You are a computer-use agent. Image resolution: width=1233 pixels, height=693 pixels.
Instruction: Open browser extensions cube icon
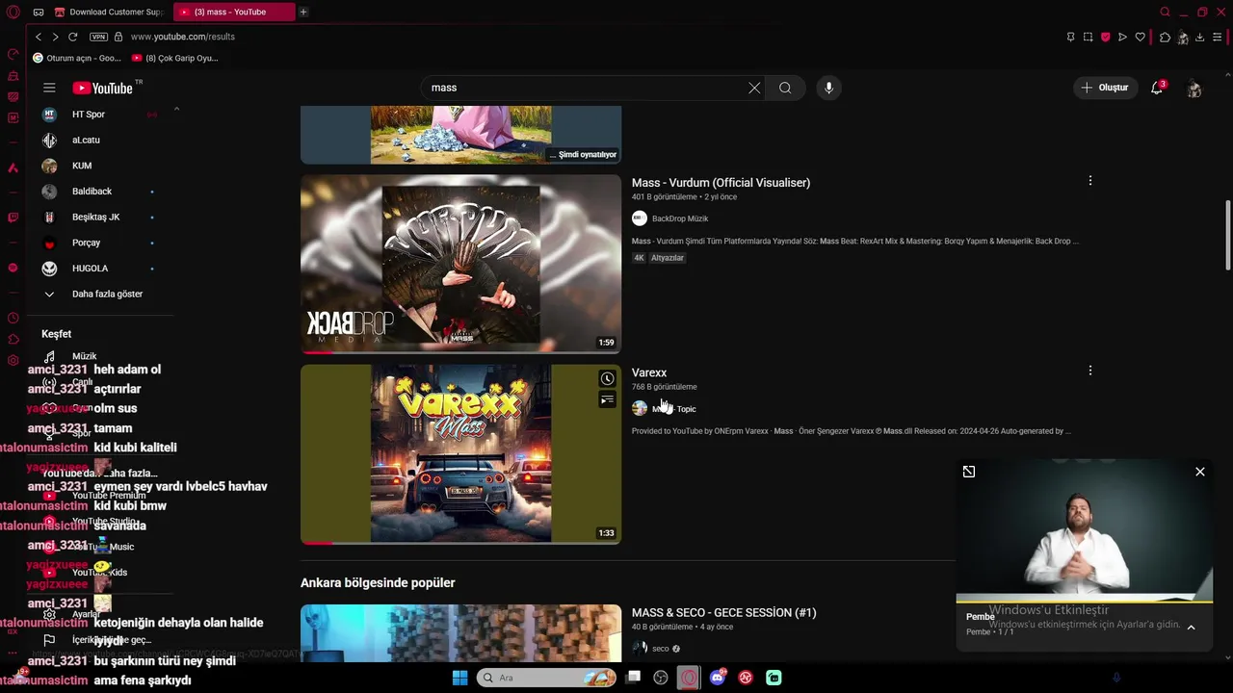(1165, 37)
